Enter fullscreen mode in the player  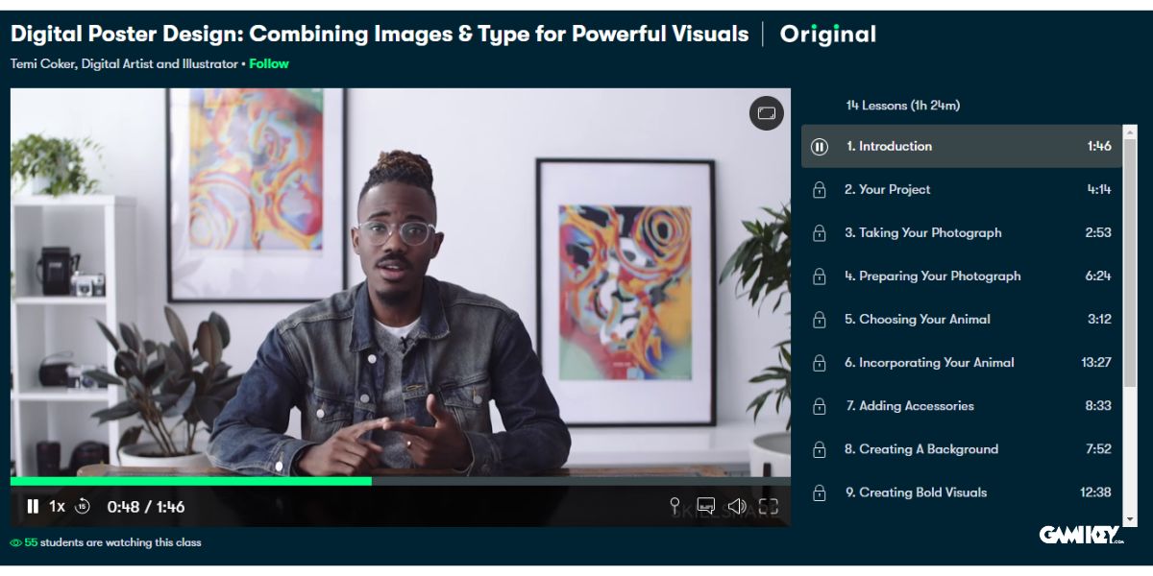(x=768, y=506)
